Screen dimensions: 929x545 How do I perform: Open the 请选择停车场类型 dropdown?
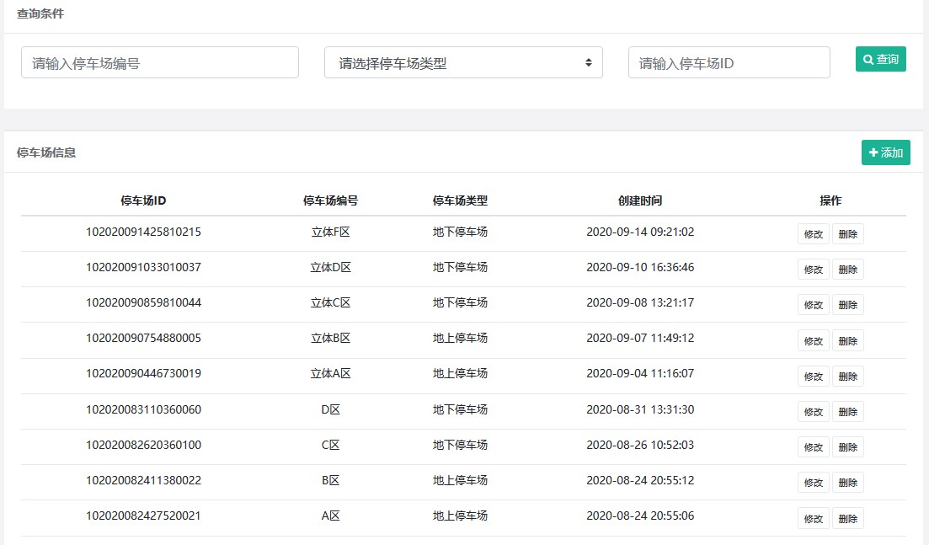coord(463,62)
